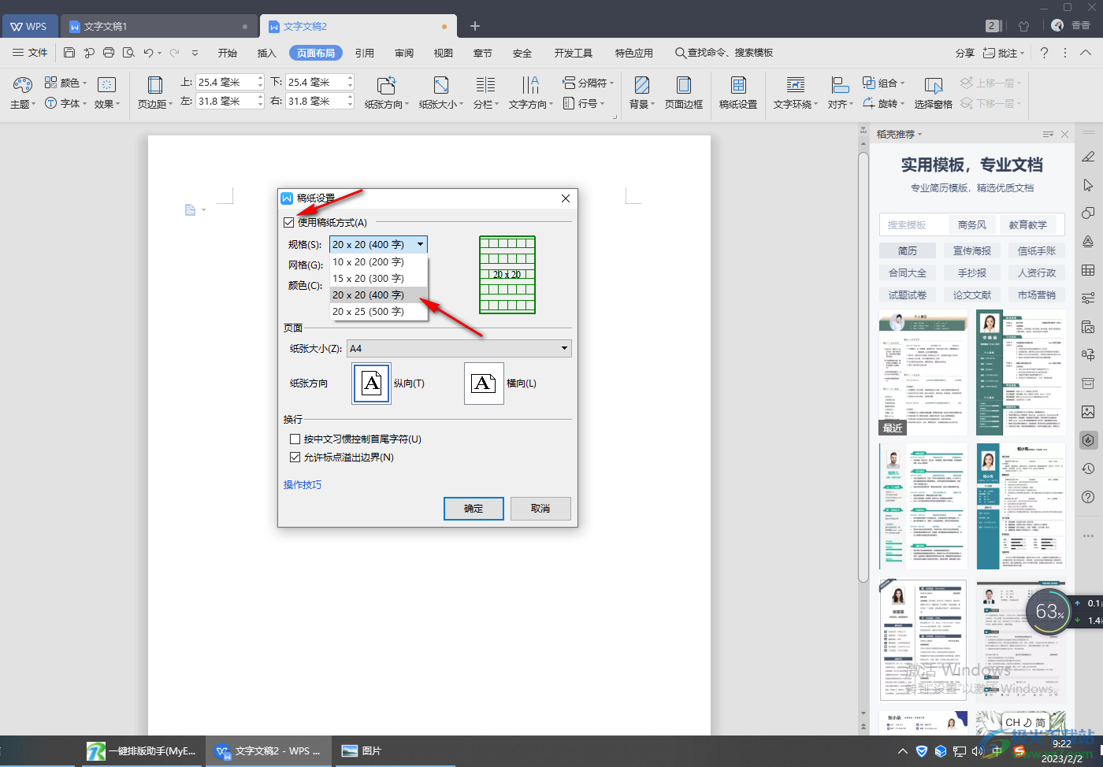This screenshot has height=767, width=1103.
Task: Click the 简历 template category
Action: coord(908,250)
